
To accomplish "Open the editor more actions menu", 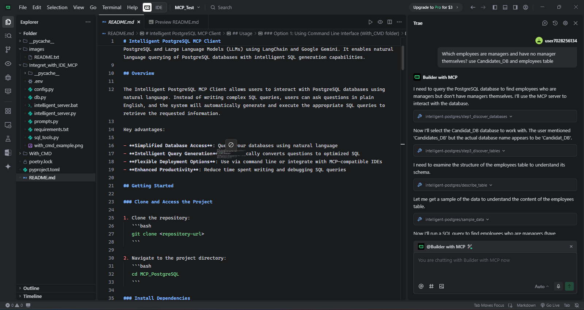I will (399, 22).
